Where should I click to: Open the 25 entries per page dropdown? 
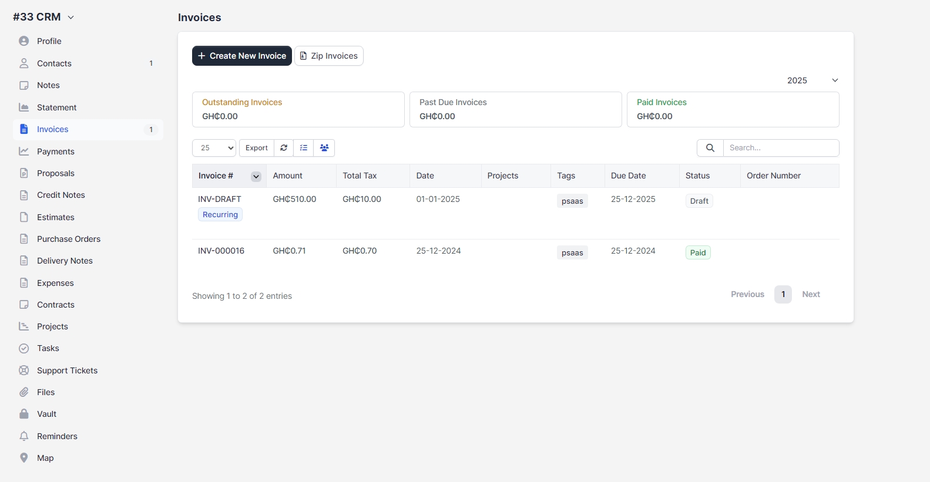pos(214,148)
